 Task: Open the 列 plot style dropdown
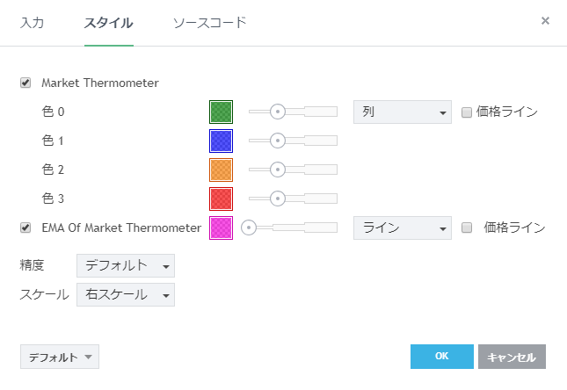[x=402, y=112]
